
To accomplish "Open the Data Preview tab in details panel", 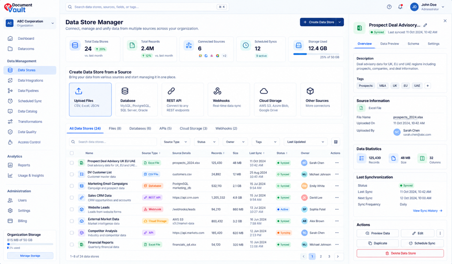I will click(389, 44).
